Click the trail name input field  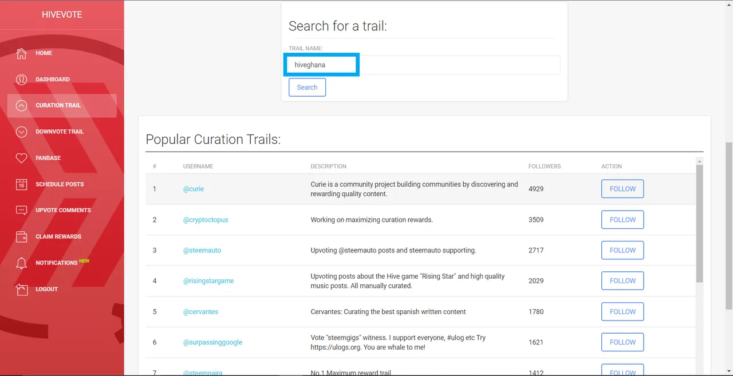click(x=424, y=65)
